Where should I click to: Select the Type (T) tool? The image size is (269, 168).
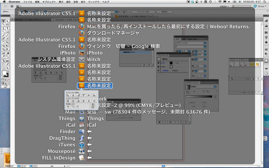click(x=8, y=28)
